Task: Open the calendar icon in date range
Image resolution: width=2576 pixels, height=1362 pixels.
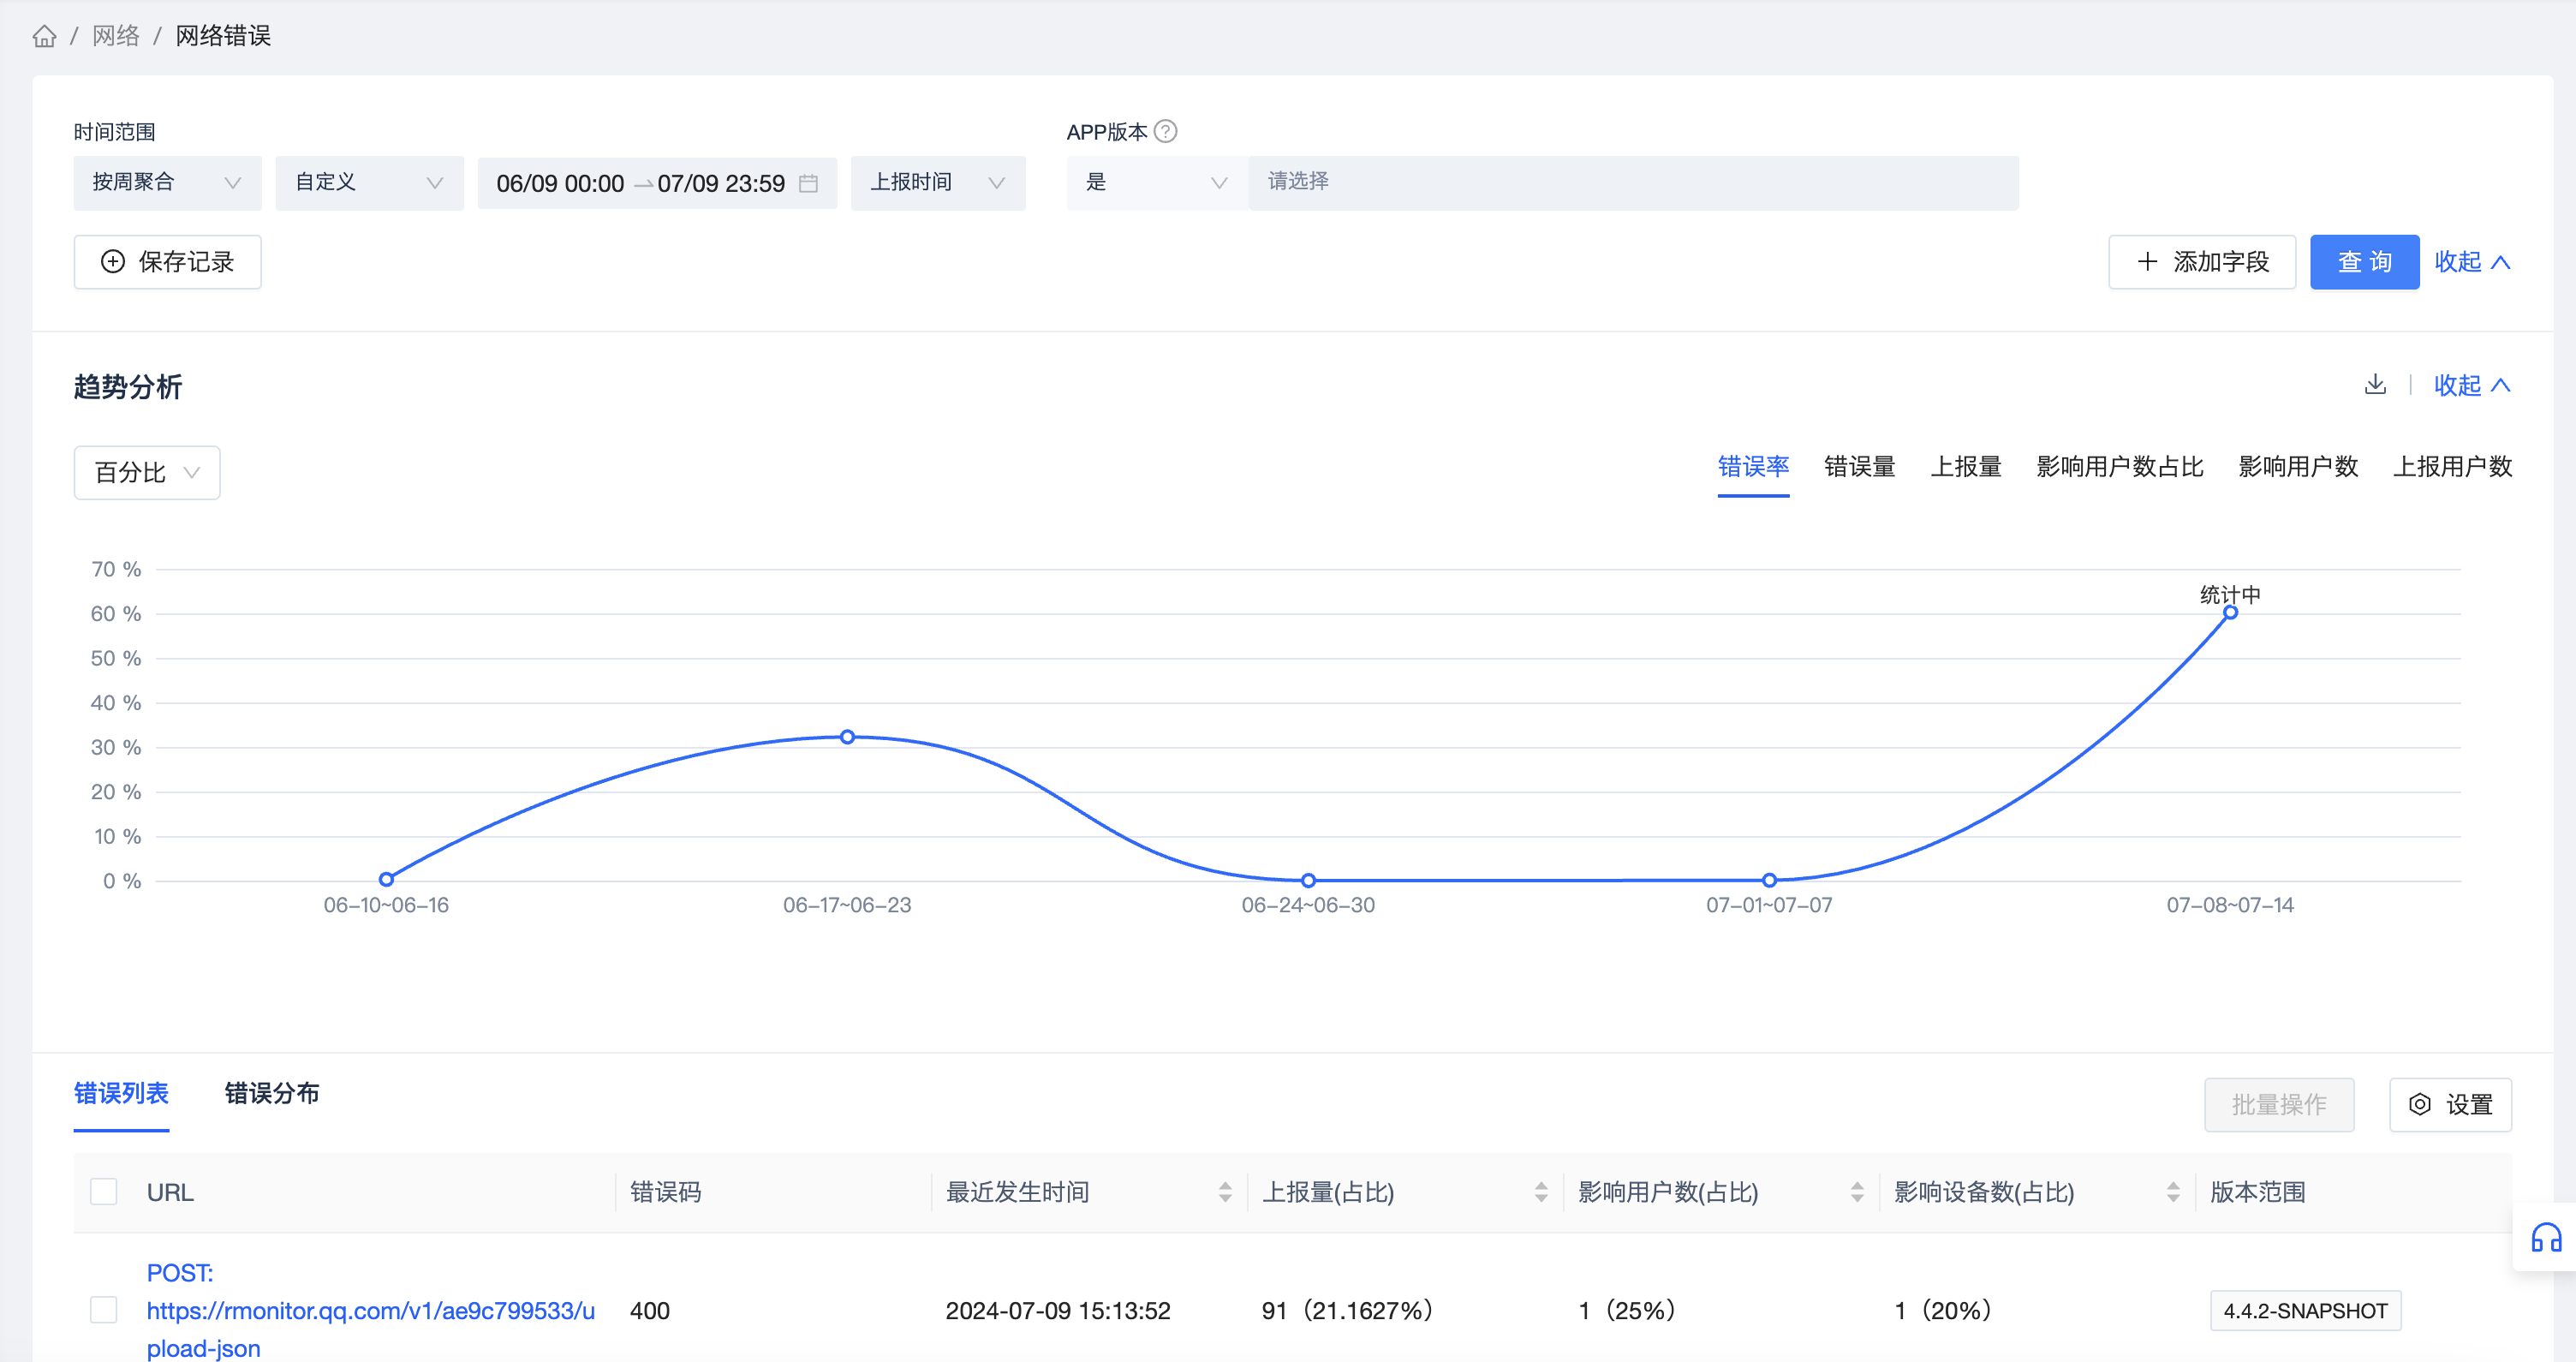Action: tap(808, 183)
